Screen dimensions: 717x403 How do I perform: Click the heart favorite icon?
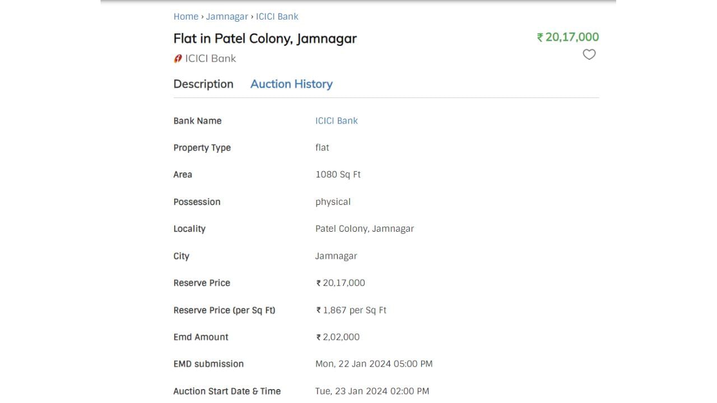589,54
